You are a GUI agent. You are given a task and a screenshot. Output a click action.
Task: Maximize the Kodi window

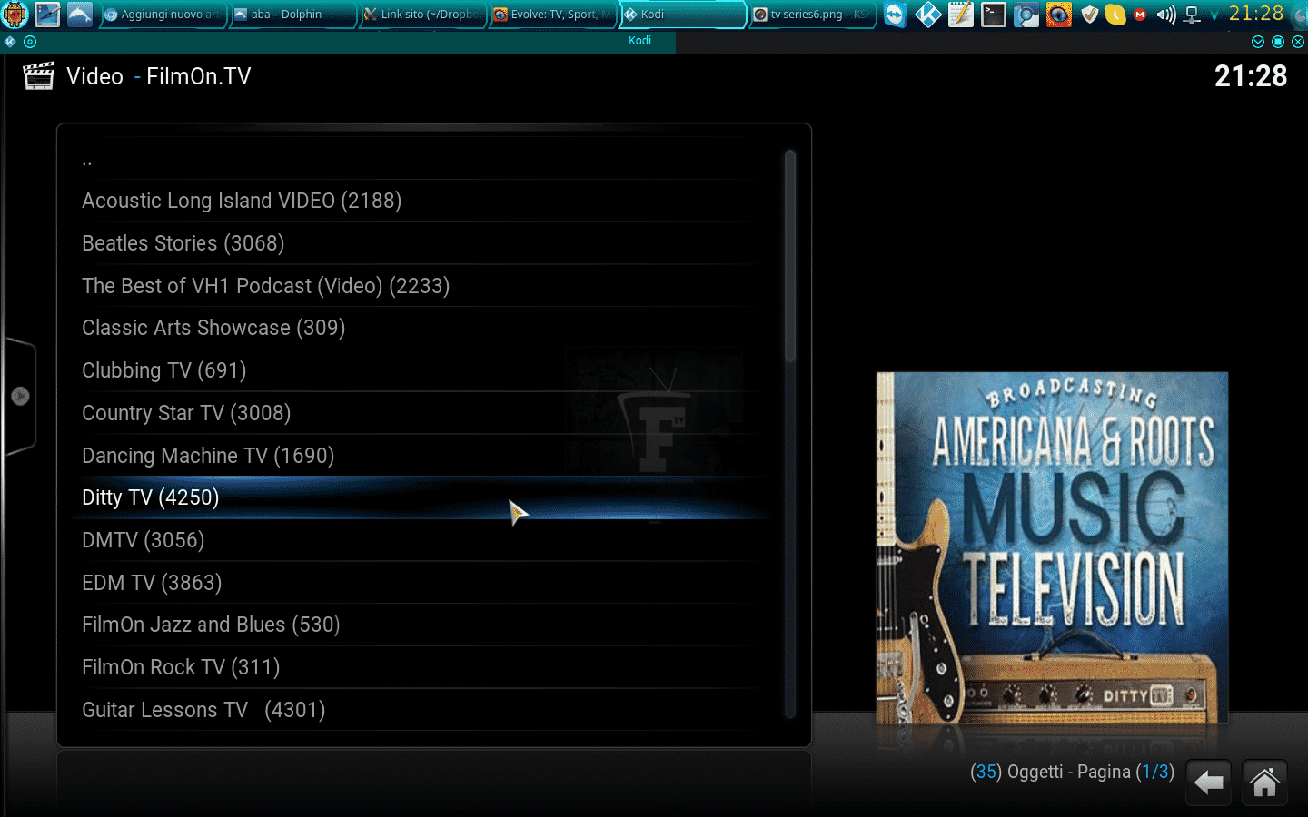click(1278, 42)
